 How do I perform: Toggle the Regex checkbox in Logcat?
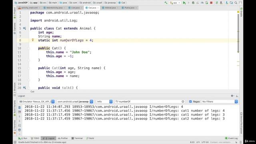point(190,102)
